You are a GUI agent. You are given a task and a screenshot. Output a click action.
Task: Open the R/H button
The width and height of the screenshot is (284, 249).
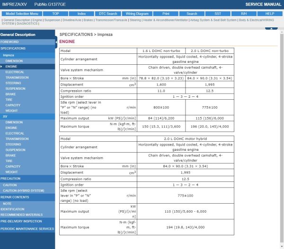tap(244, 14)
